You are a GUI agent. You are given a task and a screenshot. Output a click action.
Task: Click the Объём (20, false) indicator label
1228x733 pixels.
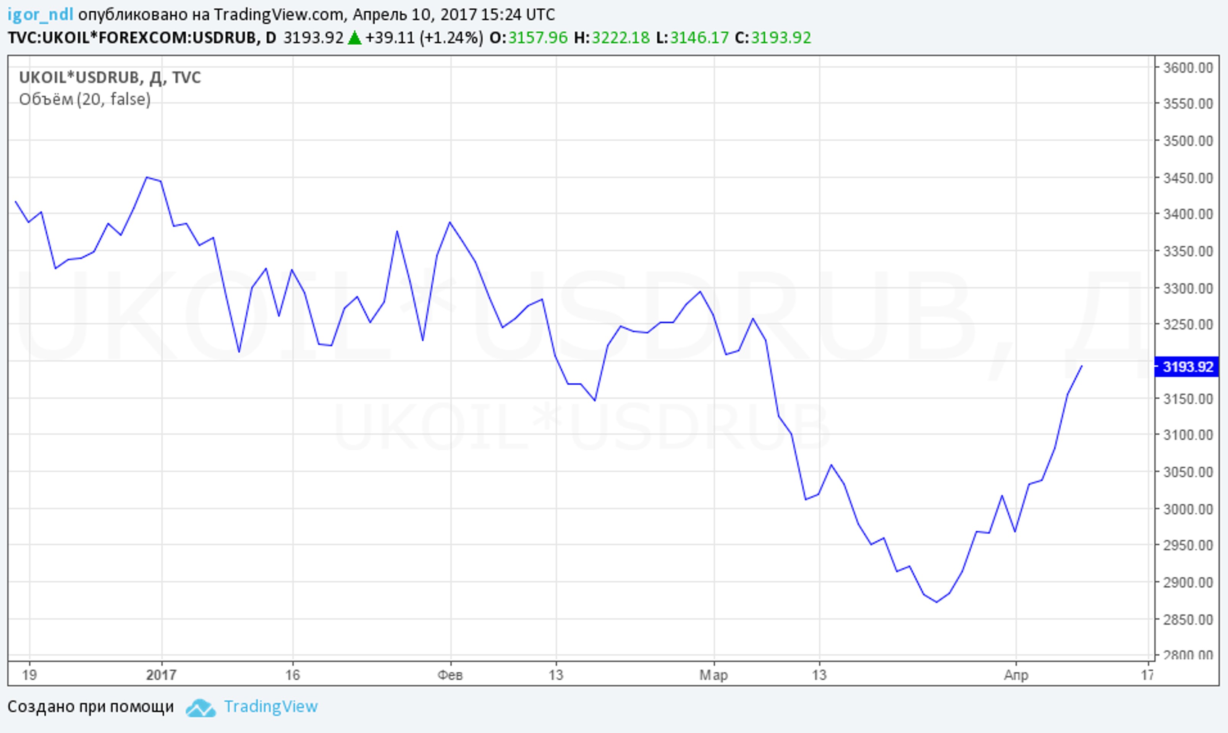tap(84, 99)
